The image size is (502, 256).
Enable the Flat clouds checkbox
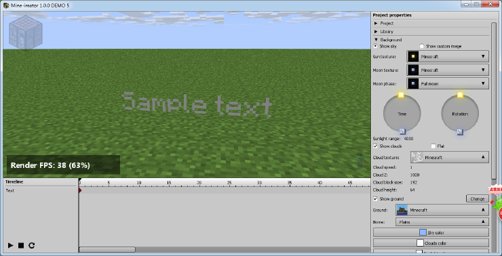[433, 146]
